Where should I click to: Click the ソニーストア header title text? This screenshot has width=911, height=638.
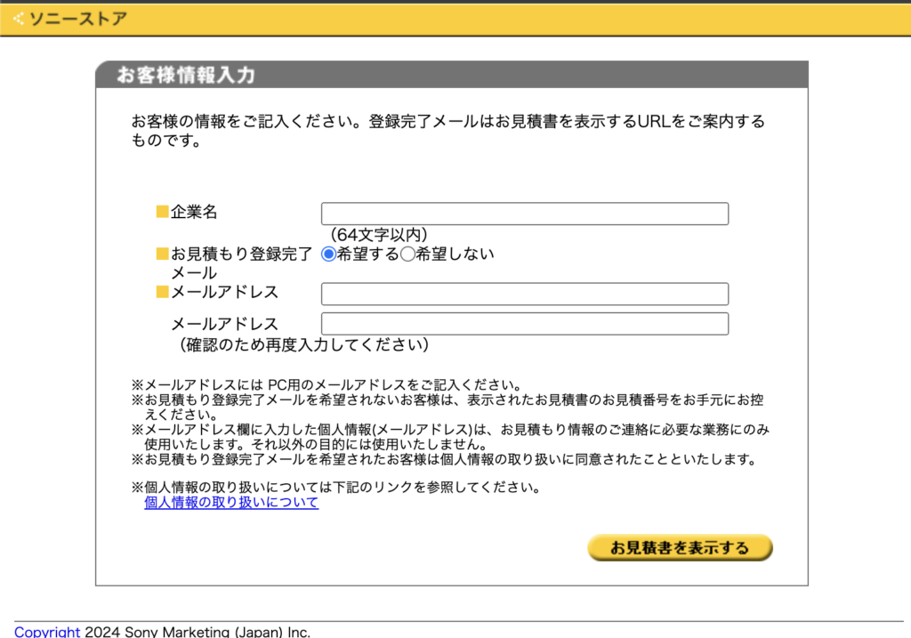78,18
